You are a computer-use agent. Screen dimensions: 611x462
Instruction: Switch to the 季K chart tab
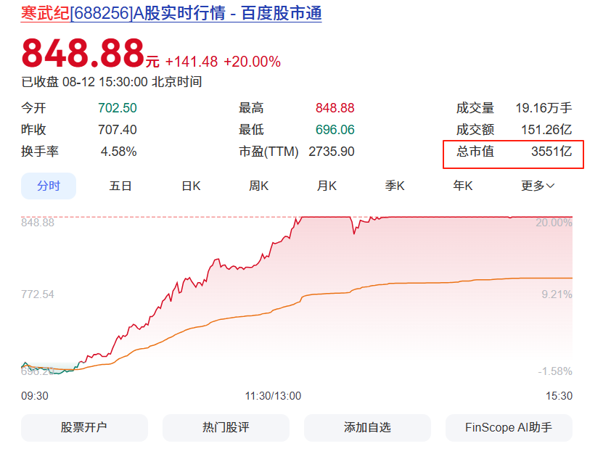395,186
